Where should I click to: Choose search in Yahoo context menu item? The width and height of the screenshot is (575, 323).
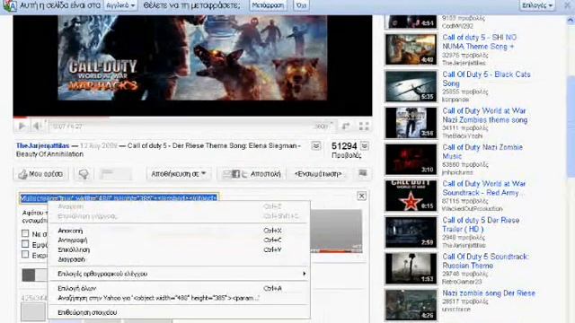pyautogui.click(x=179, y=298)
